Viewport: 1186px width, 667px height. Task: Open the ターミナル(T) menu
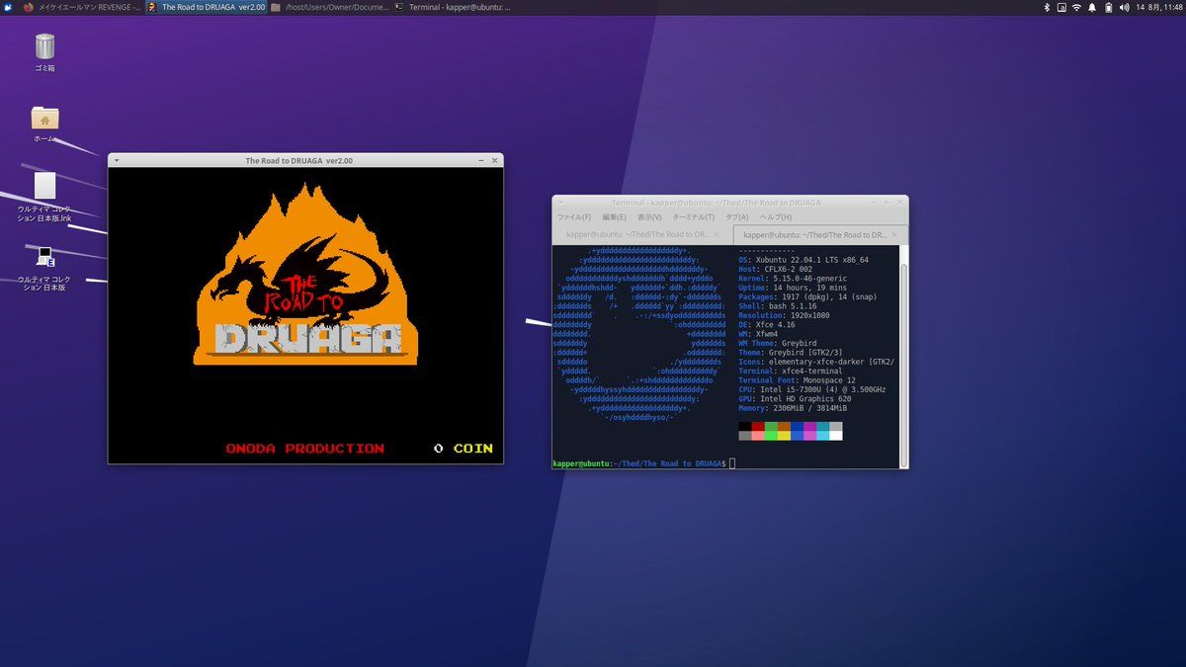click(693, 217)
